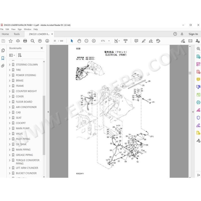This screenshot has height=201, width=201.
Task: Activate the hand pan tool
Action: coord(79,41)
